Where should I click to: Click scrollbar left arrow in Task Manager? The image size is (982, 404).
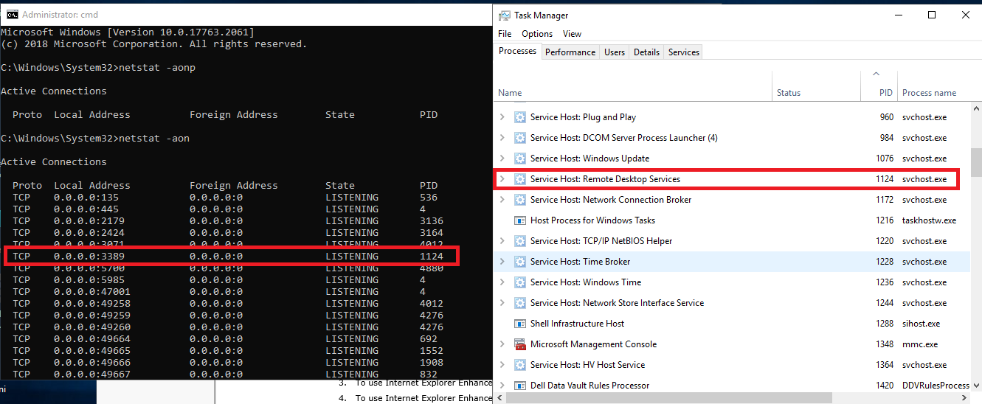(x=499, y=397)
